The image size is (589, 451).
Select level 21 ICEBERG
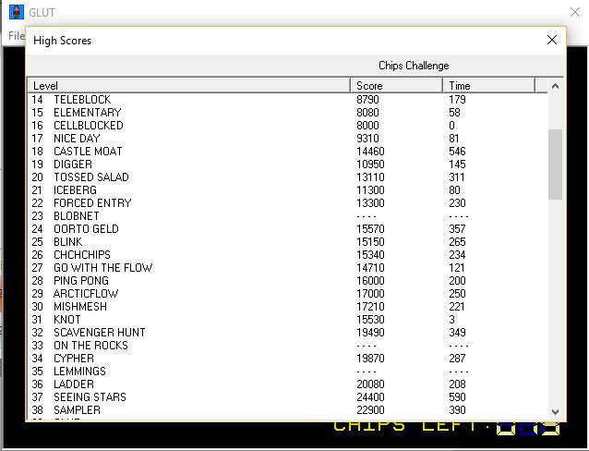[x=75, y=190]
